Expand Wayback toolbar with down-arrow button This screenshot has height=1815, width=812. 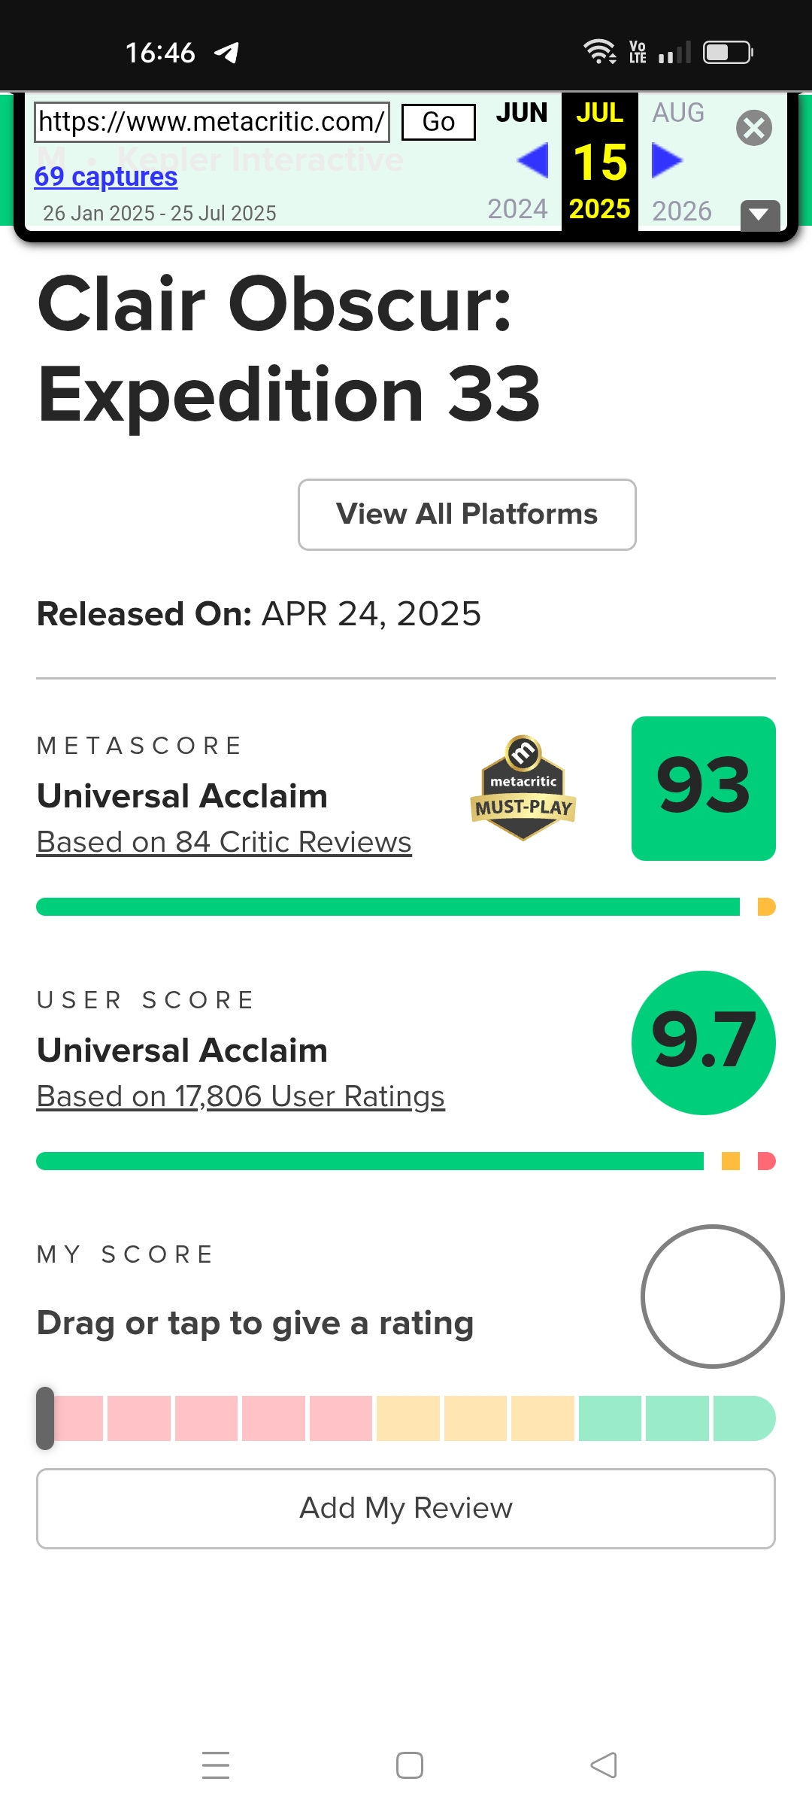759,216
